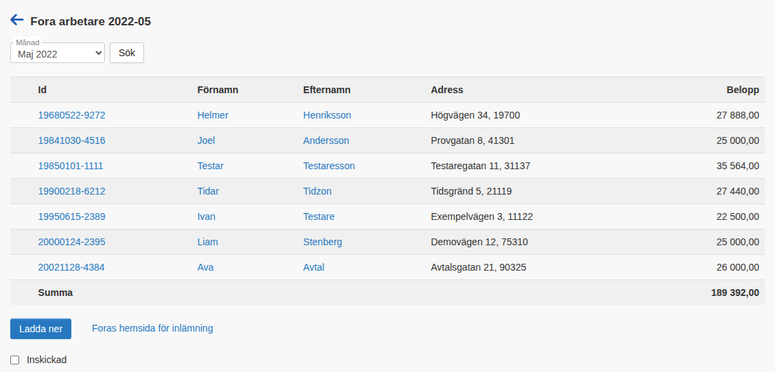This screenshot has height=372, width=775.
Task: Open Id 20000124-2395
Action: click(71, 242)
